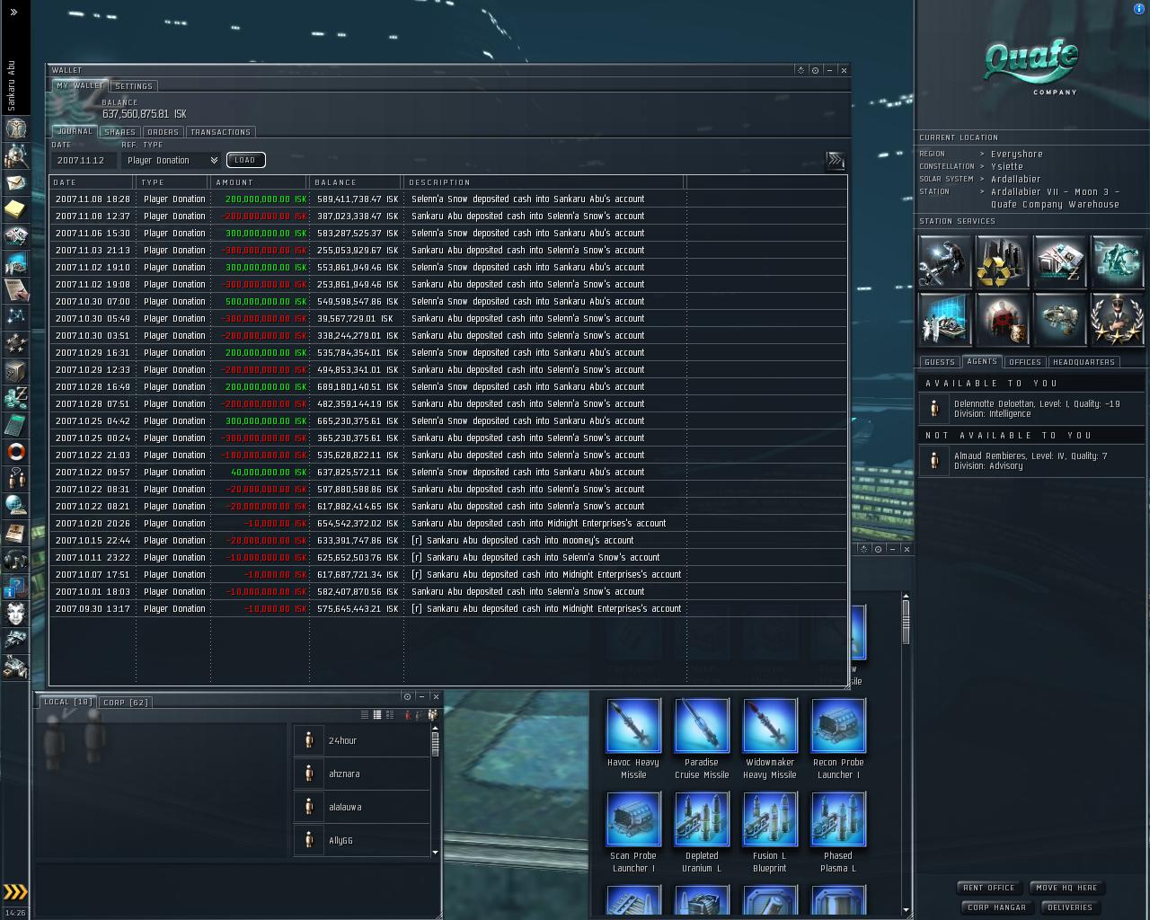Viewport: 1150px width, 920px height.
Task: Open the Militia Office officer icon
Action: tap(1118, 319)
